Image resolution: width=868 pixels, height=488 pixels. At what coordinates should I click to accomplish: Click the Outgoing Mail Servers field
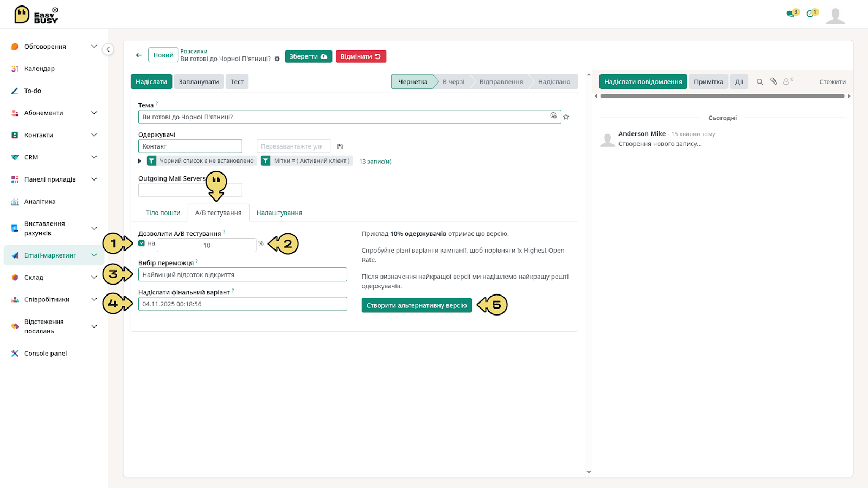point(190,190)
